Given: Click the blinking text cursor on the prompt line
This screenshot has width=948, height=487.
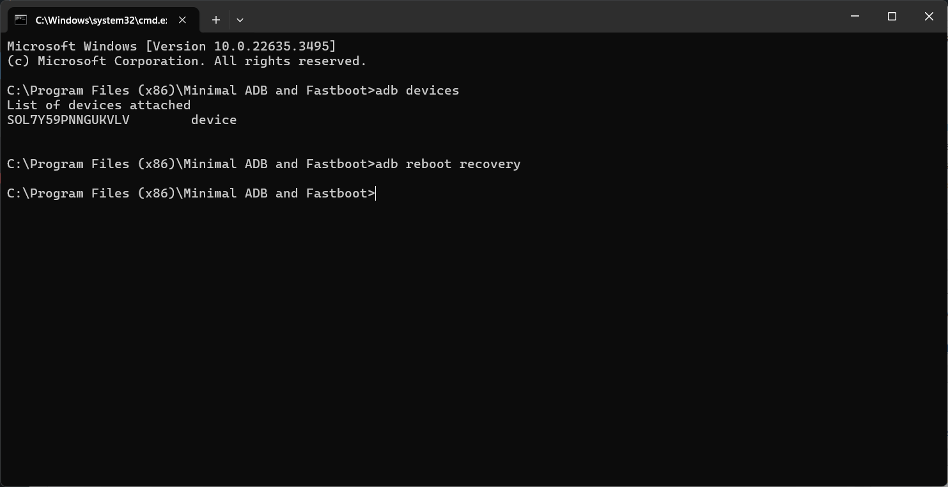Looking at the screenshot, I should point(375,193).
